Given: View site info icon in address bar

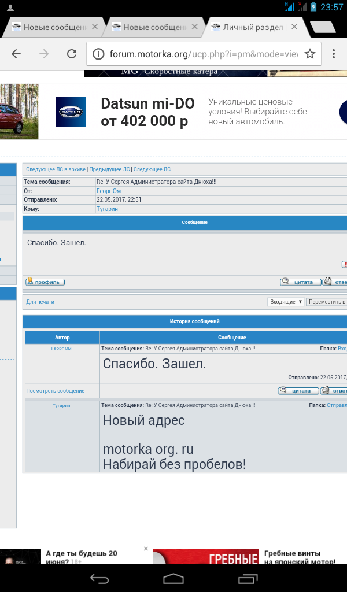Looking at the screenshot, I should (x=98, y=54).
